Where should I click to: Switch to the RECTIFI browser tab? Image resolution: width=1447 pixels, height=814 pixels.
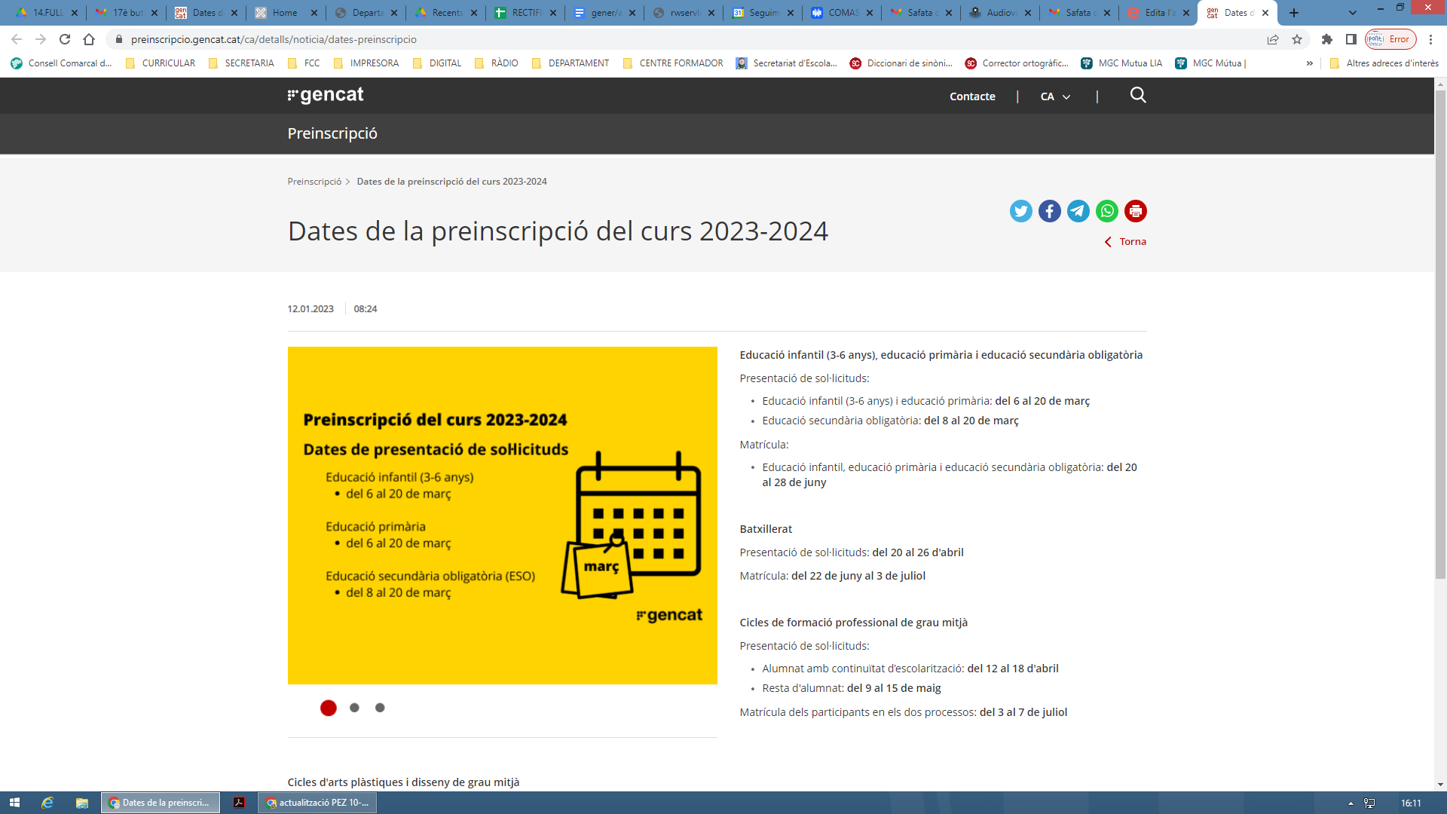tap(525, 13)
